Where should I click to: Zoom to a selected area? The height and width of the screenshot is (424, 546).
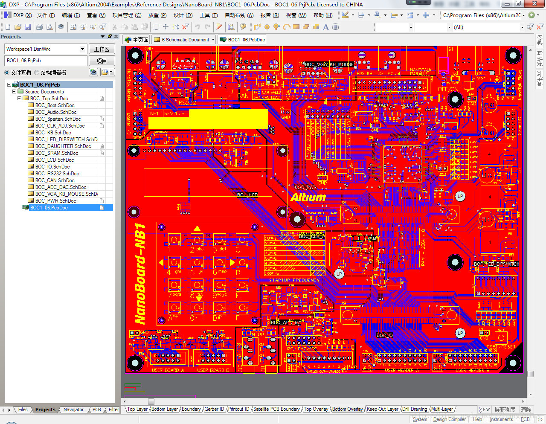[83, 27]
